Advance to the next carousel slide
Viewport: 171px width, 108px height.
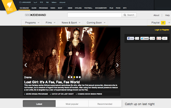(x=117, y=65)
